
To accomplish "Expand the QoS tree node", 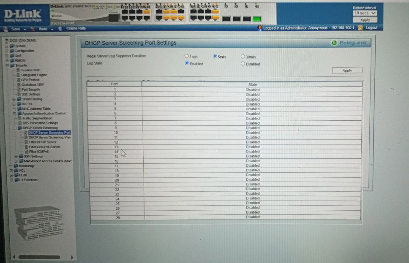I will click(x=7, y=56).
